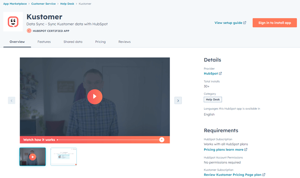Screen dimensions: 300x178
Task: Click the 'Watch how it works' label
Action: pyautogui.click(x=39, y=140)
